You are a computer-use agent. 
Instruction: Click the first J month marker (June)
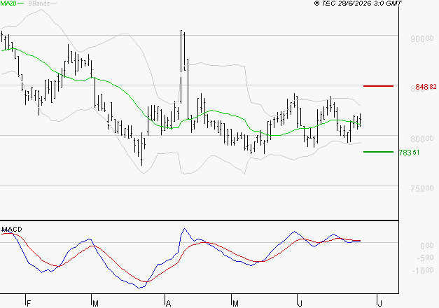(300, 304)
